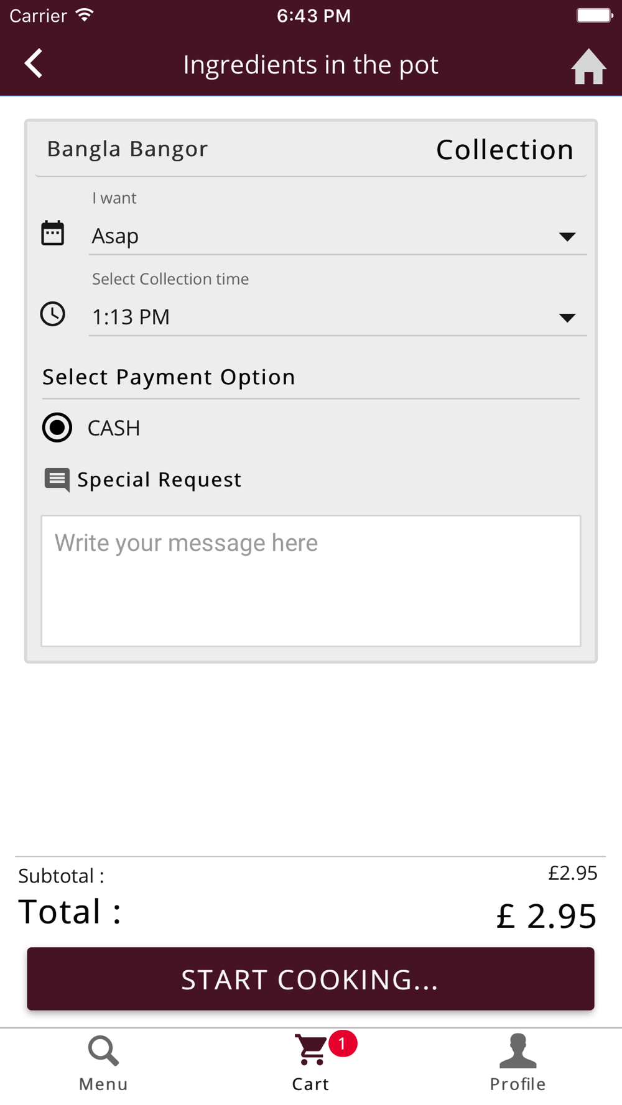Screen dimensions: 622x1105
Task: Switch to the Cart tab label
Action: coord(310,1084)
